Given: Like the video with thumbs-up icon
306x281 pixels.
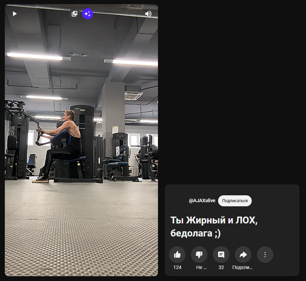Looking at the screenshot, I should click(x=177, y=255).
